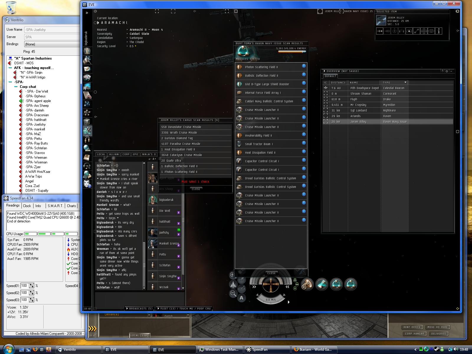Viewport: 472px width, 354px height.
Task: Open the Recycle Bin desktop icon
Action: (x=11, y=8)
